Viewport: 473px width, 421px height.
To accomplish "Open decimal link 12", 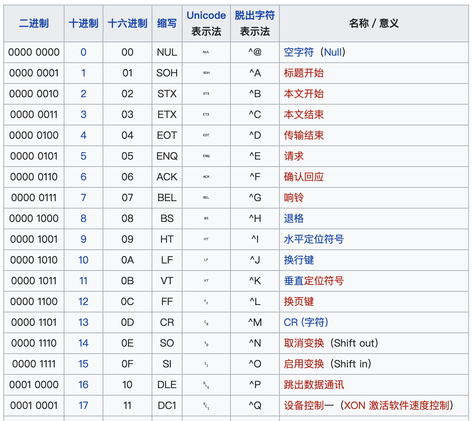I will tap(84, 302).
